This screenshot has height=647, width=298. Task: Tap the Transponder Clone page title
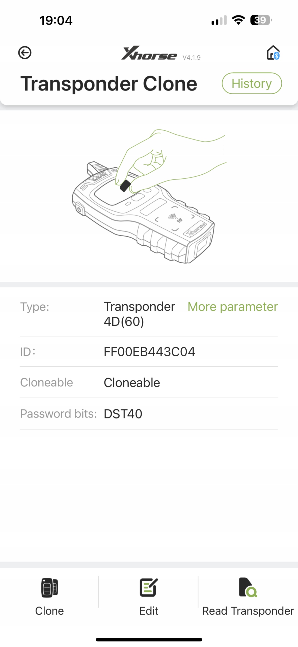coord(109,84)
